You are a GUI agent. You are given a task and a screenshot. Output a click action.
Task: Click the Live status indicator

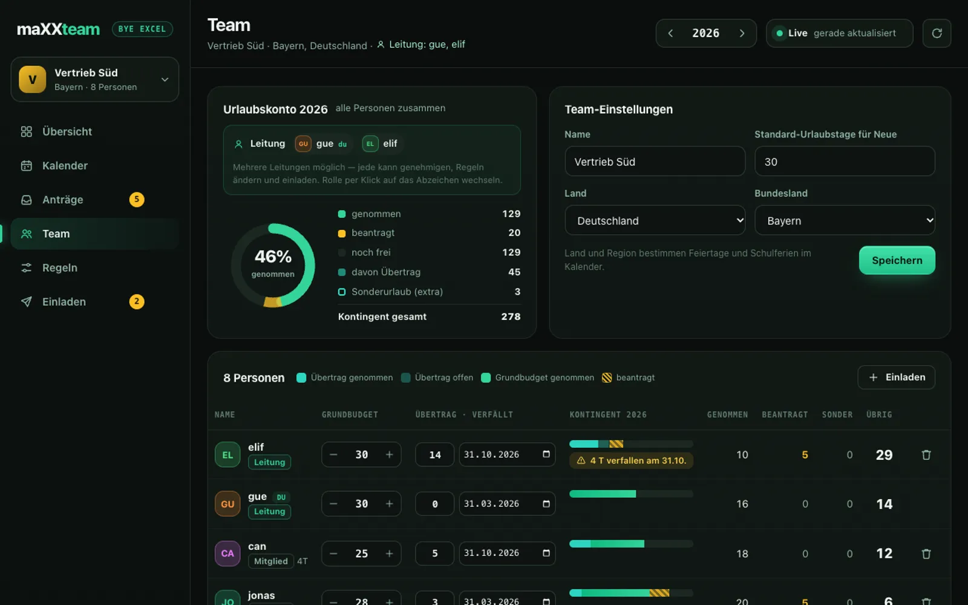point(839,33)
